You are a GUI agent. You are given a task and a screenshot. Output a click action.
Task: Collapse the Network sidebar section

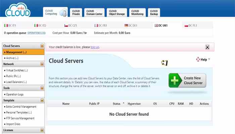(42, 64)
